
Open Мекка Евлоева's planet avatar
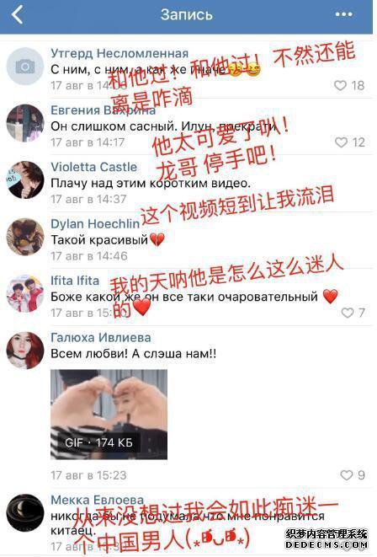[x=25, y=513]
